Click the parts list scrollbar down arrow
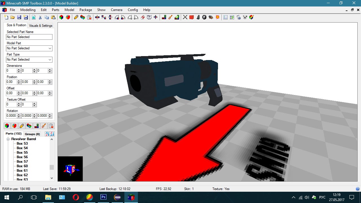This screenshot has width=361, height=203. point(52,178)
